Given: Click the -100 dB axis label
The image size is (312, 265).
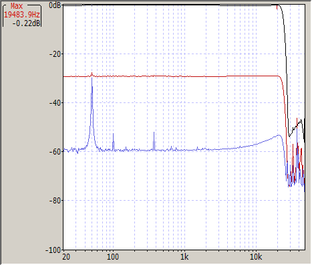Looking at the screenshot, I should click(53, 250).
